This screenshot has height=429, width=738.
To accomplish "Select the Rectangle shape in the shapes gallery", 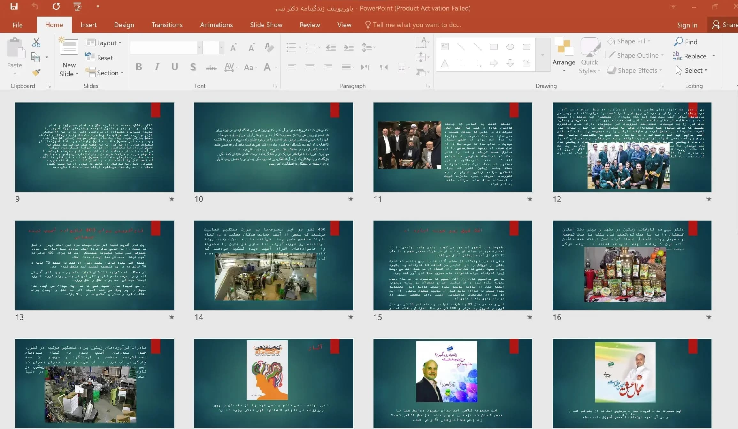I will (494, 47).
